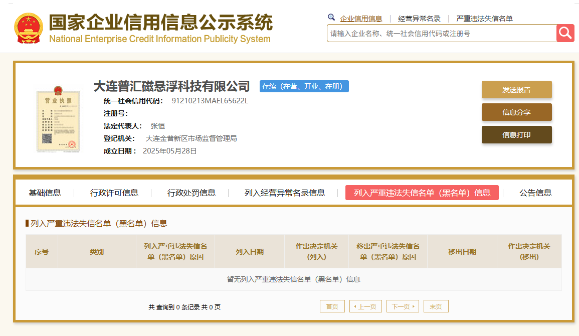The image size is (579, 336).
Task: Click the record count text 共查询到 0 条记录
Action: click(x=173, y=307)
